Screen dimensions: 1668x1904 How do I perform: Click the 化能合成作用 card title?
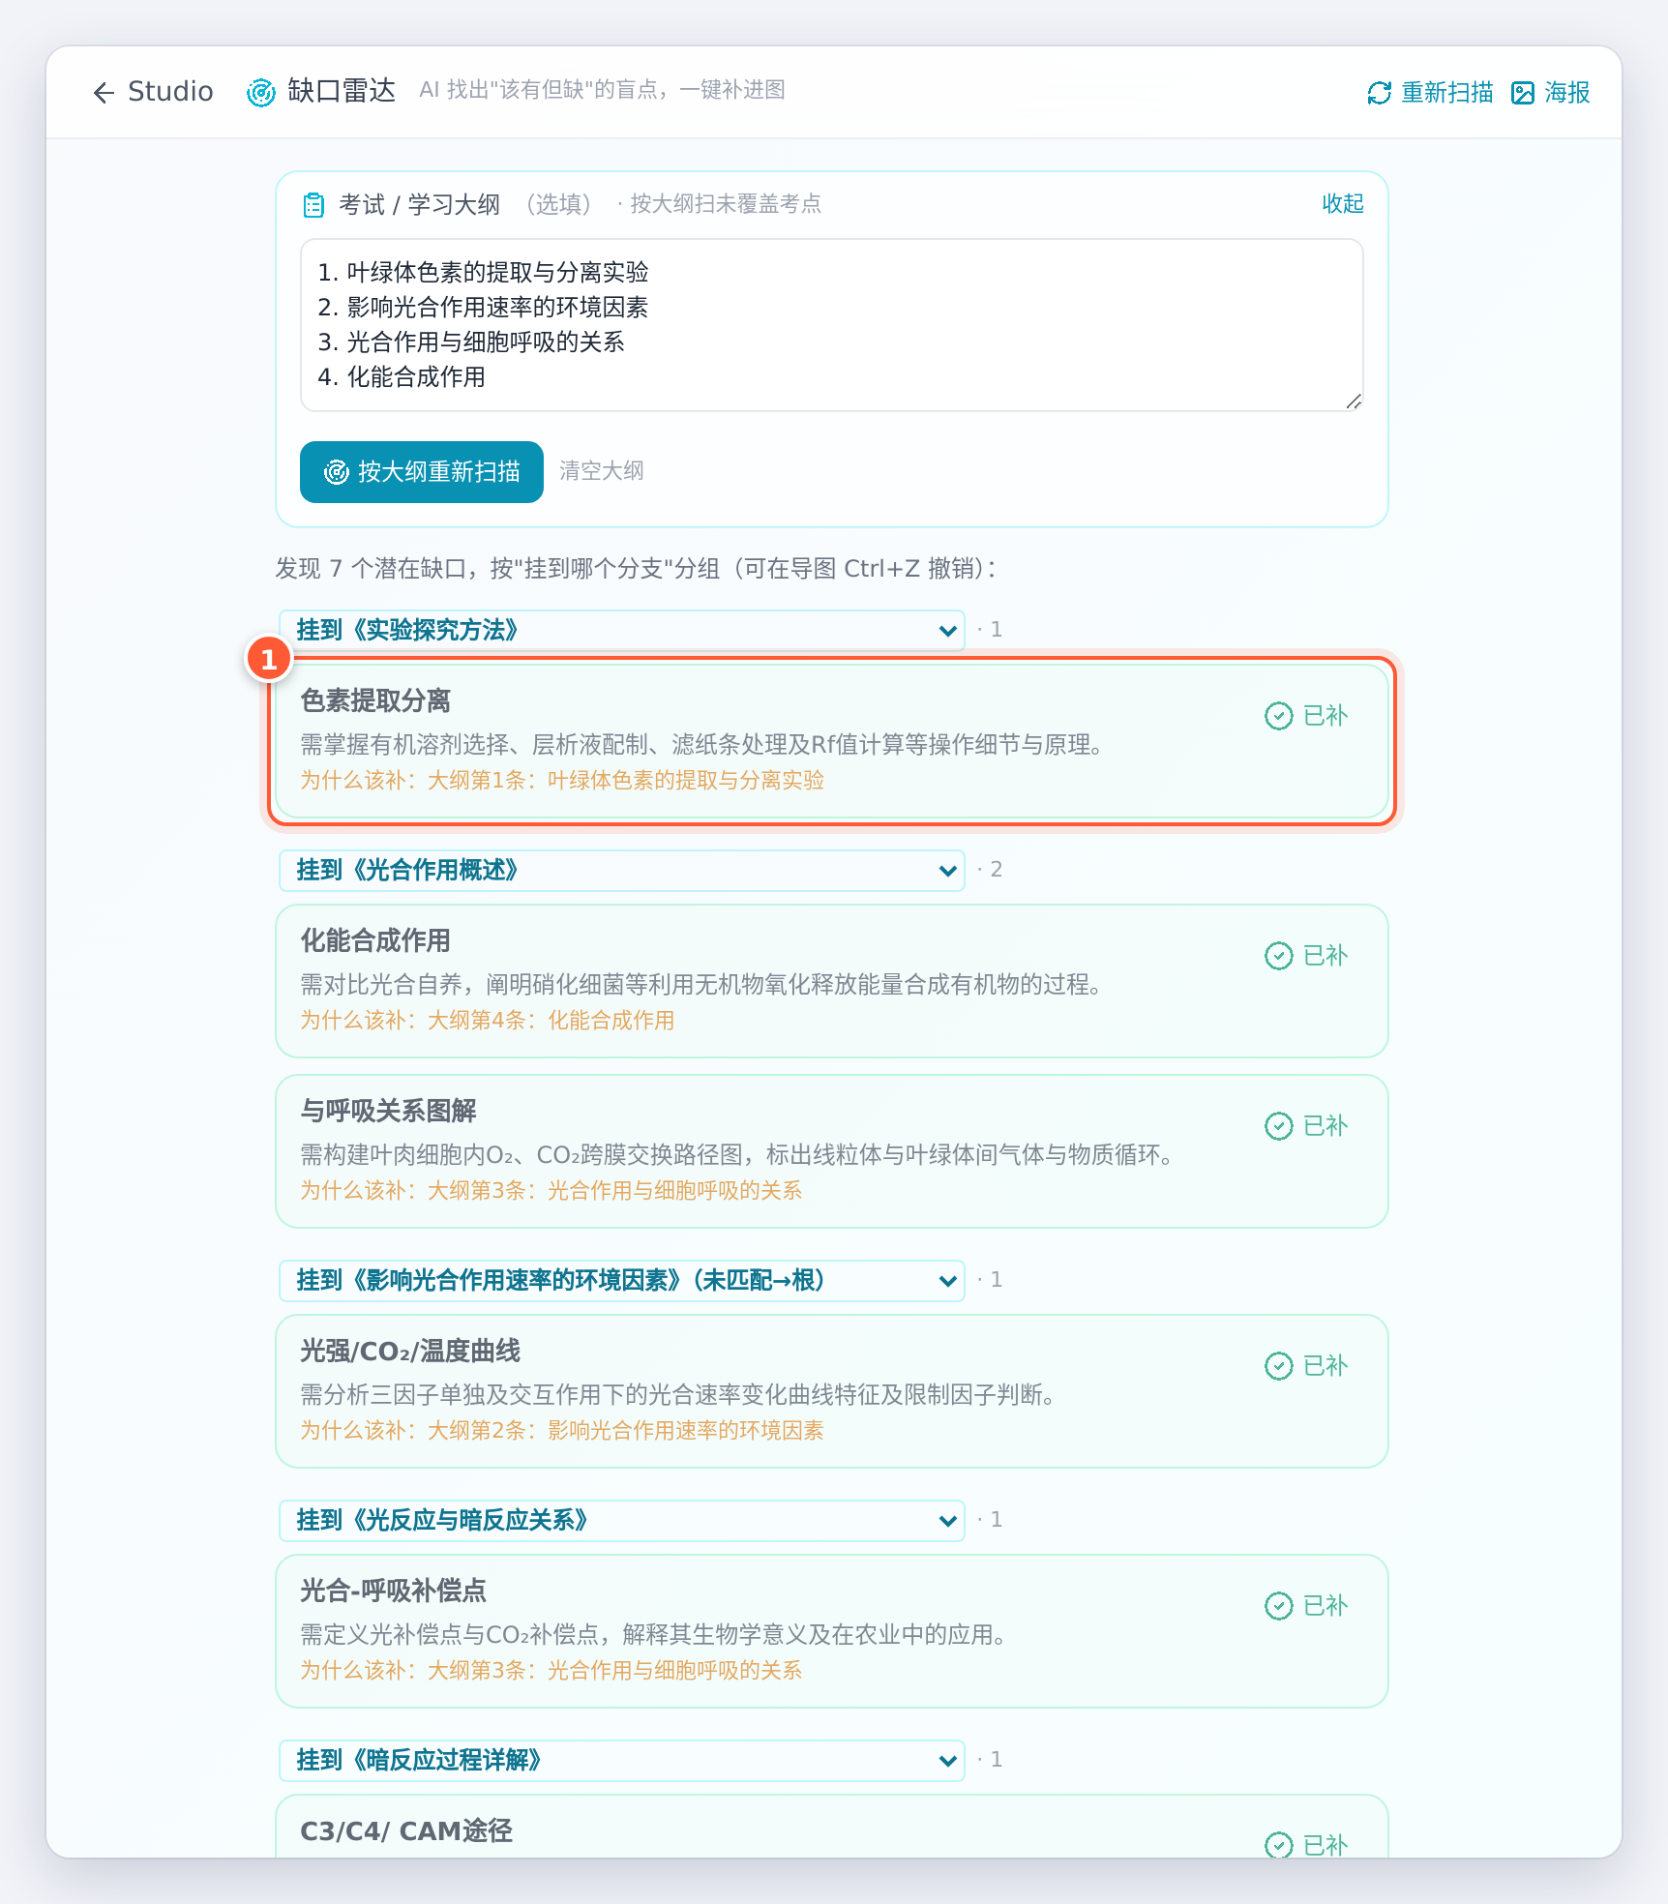tap(375, 940)
